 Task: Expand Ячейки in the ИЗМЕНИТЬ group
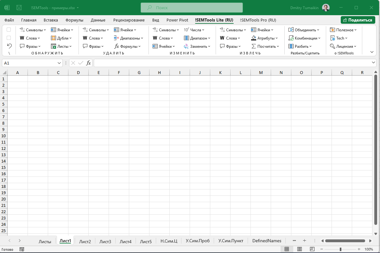[x=164, y=46]
